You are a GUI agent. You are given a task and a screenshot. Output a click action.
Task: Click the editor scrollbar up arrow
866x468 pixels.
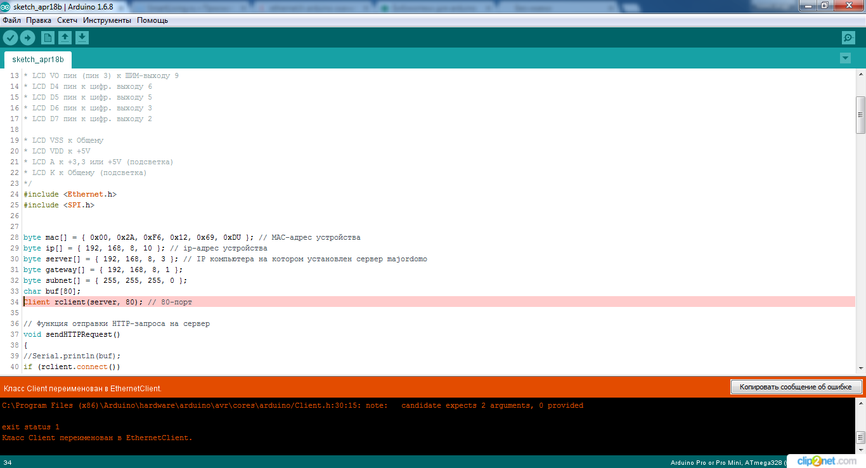(860, 75)
